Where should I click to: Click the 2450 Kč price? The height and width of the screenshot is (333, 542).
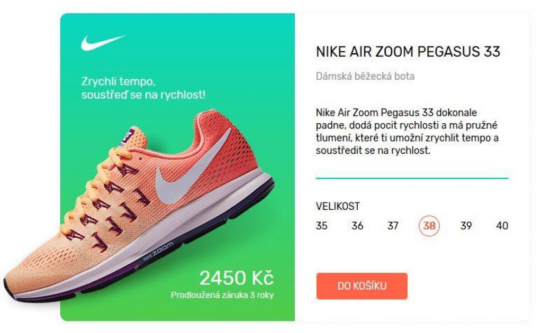coord(237,278)
